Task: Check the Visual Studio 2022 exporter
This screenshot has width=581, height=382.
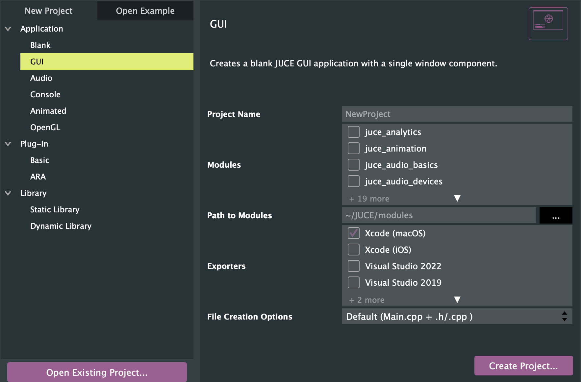Action: [x=354, y=266]
